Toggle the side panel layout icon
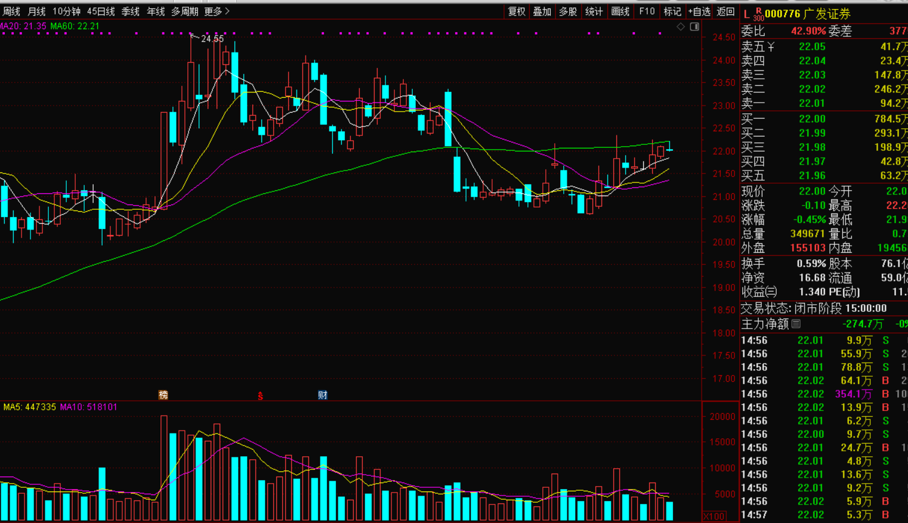The height and width of the screenshot is (523, 908). pos(694,27)
